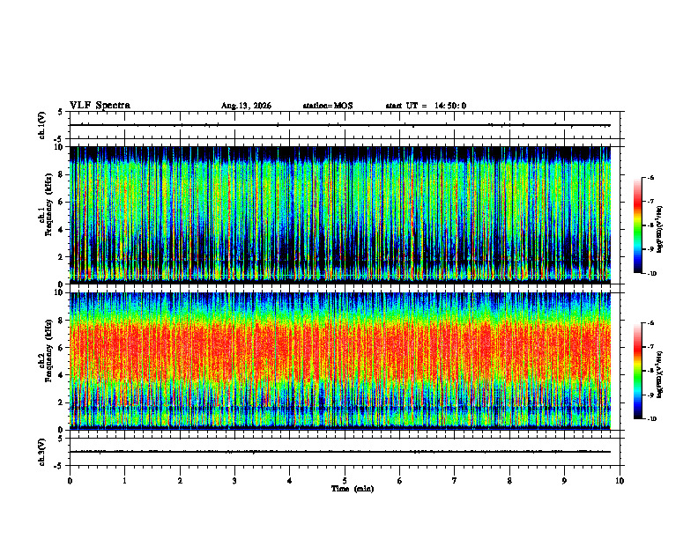Select the "start UT = 14:50:0" label
The height and width of the screenshot is (539, 698).
point(426,106)
